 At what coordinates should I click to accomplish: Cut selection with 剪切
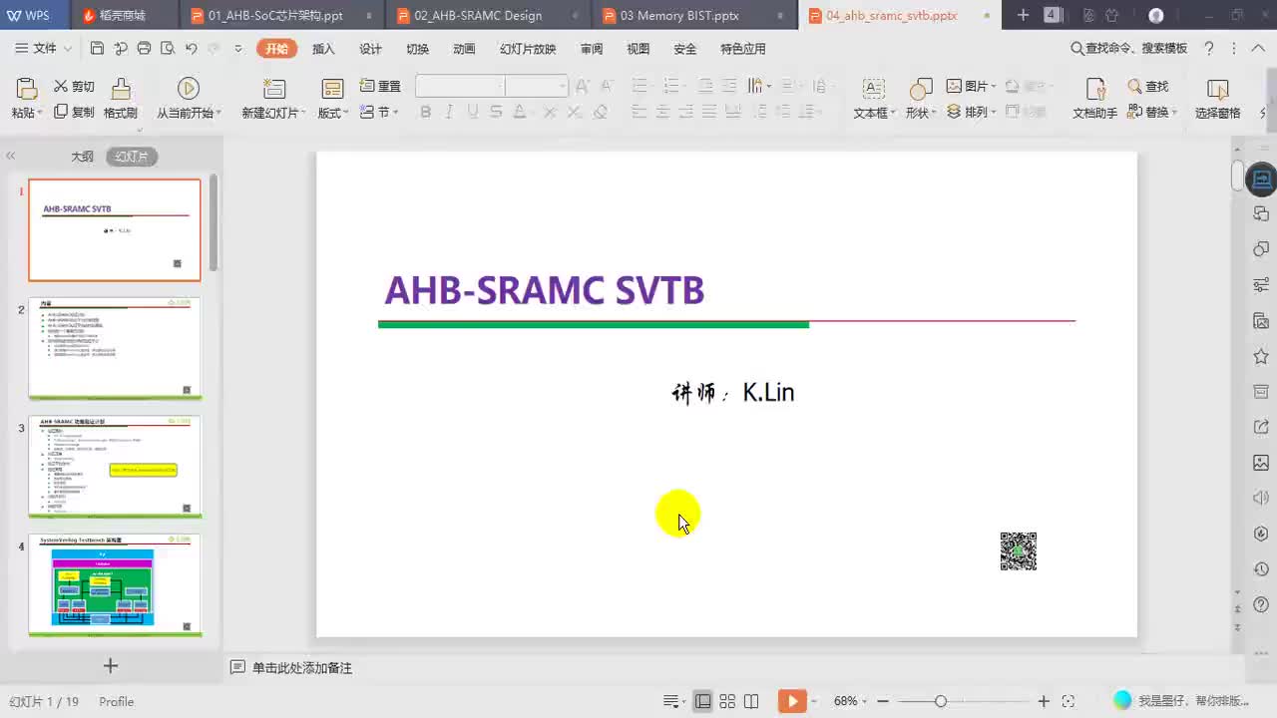(74, 87)
